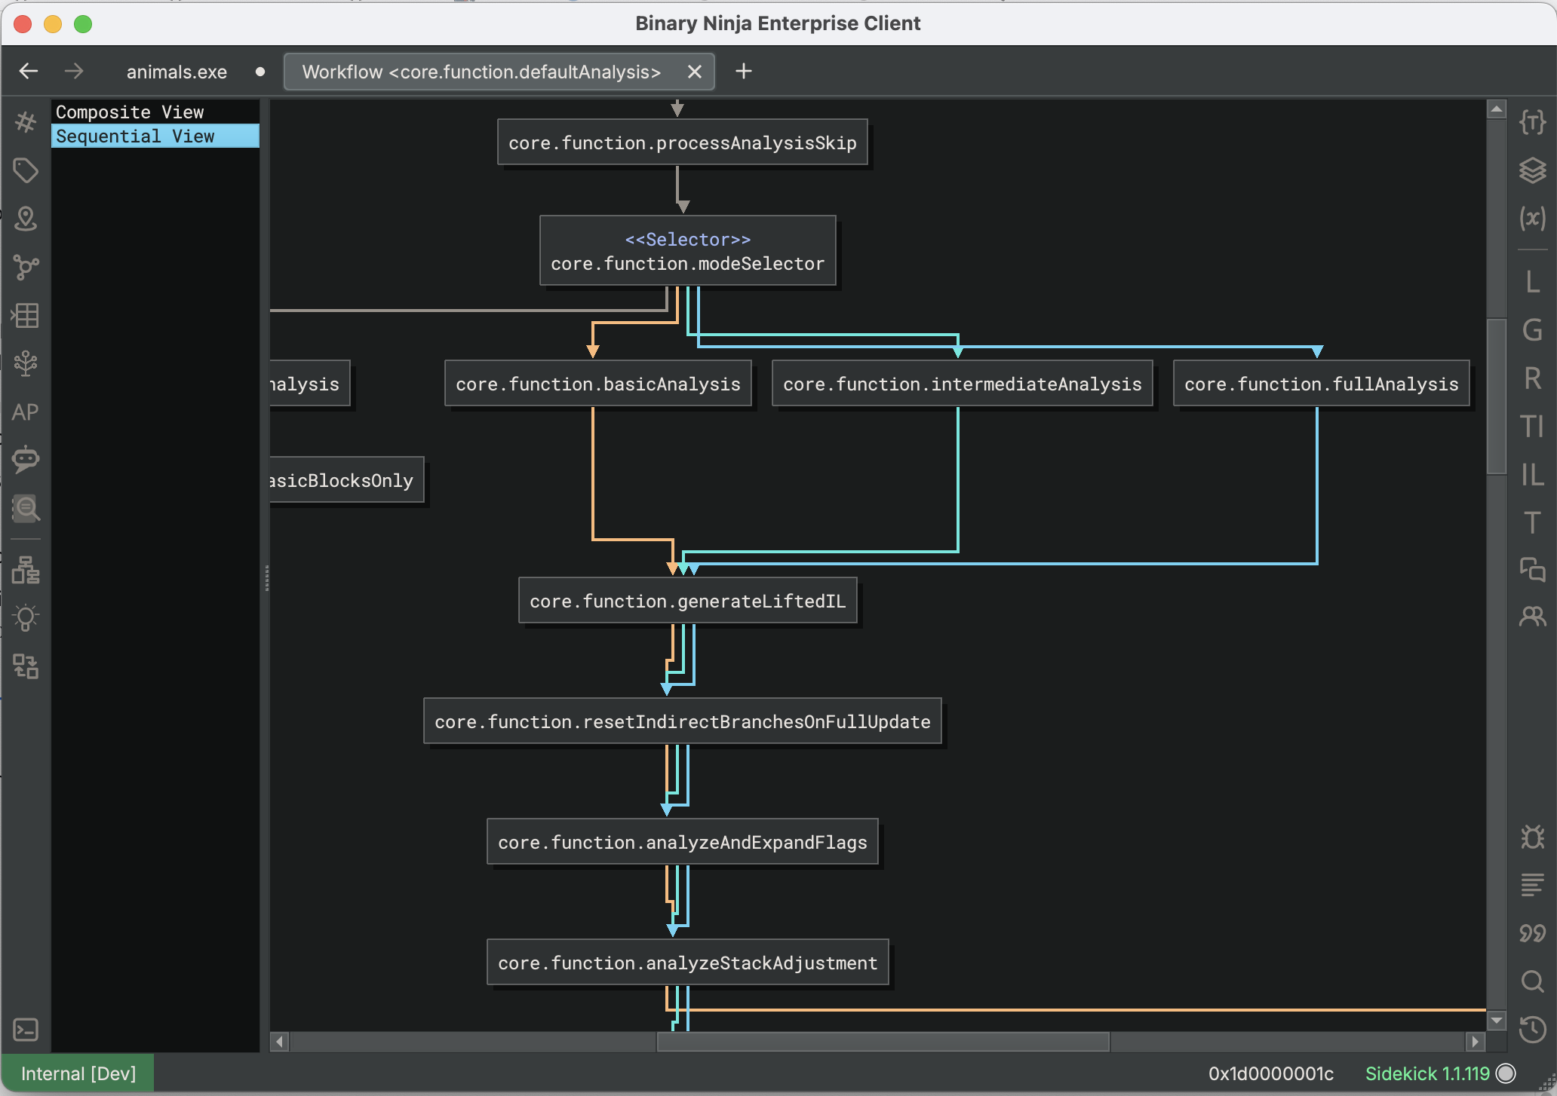Select the core.function.processAnalysisSkip node

(x=683, y=142)
